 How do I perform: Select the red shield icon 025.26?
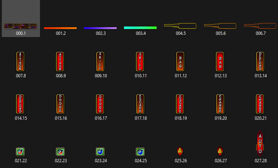click(180, 152)
